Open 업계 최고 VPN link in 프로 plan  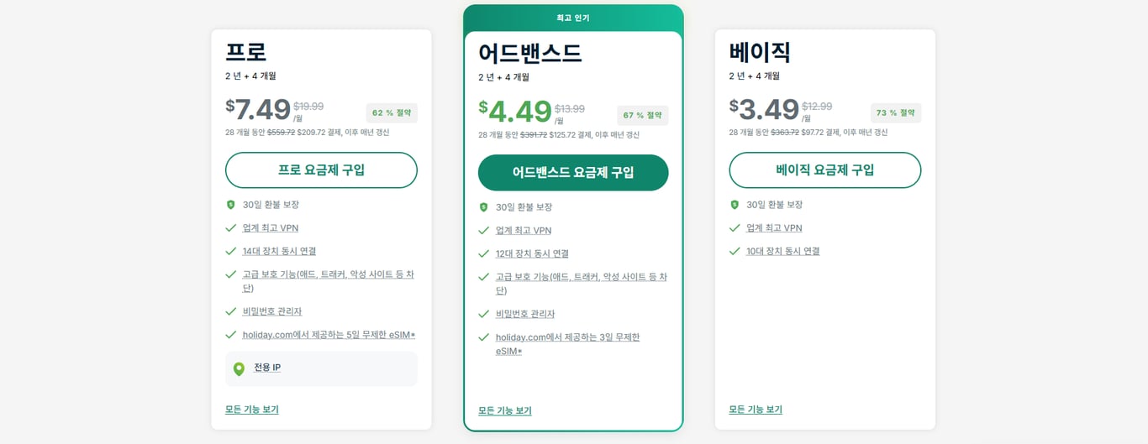click(270, 228)
